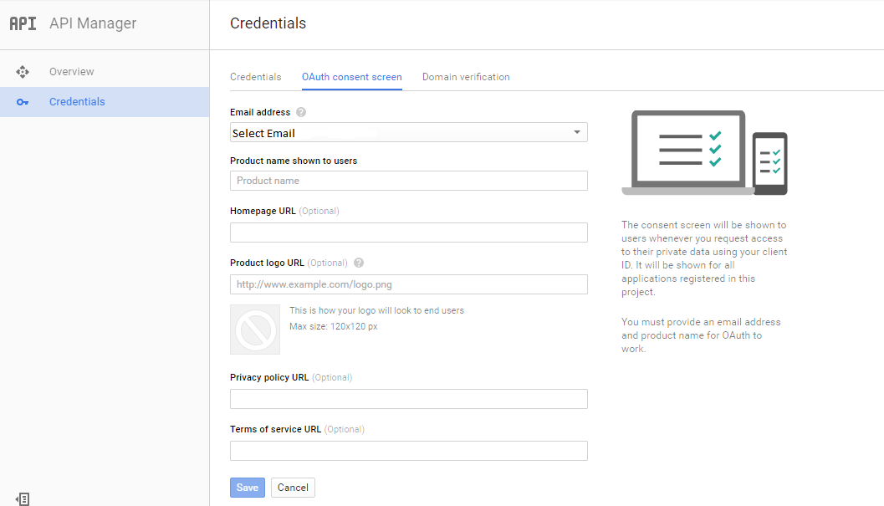Image resolution: width=884 pixels, height=506 pixels.
Task: Open the Domain verification tab
Action: click(466, 77)
